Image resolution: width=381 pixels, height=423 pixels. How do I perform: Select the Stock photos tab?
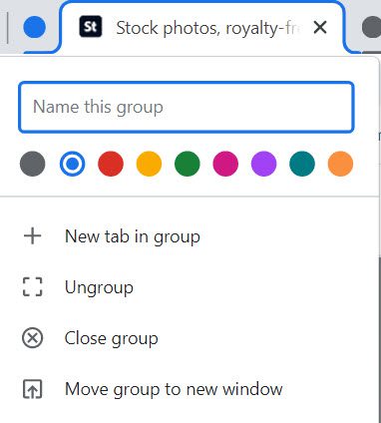(201, 27)
